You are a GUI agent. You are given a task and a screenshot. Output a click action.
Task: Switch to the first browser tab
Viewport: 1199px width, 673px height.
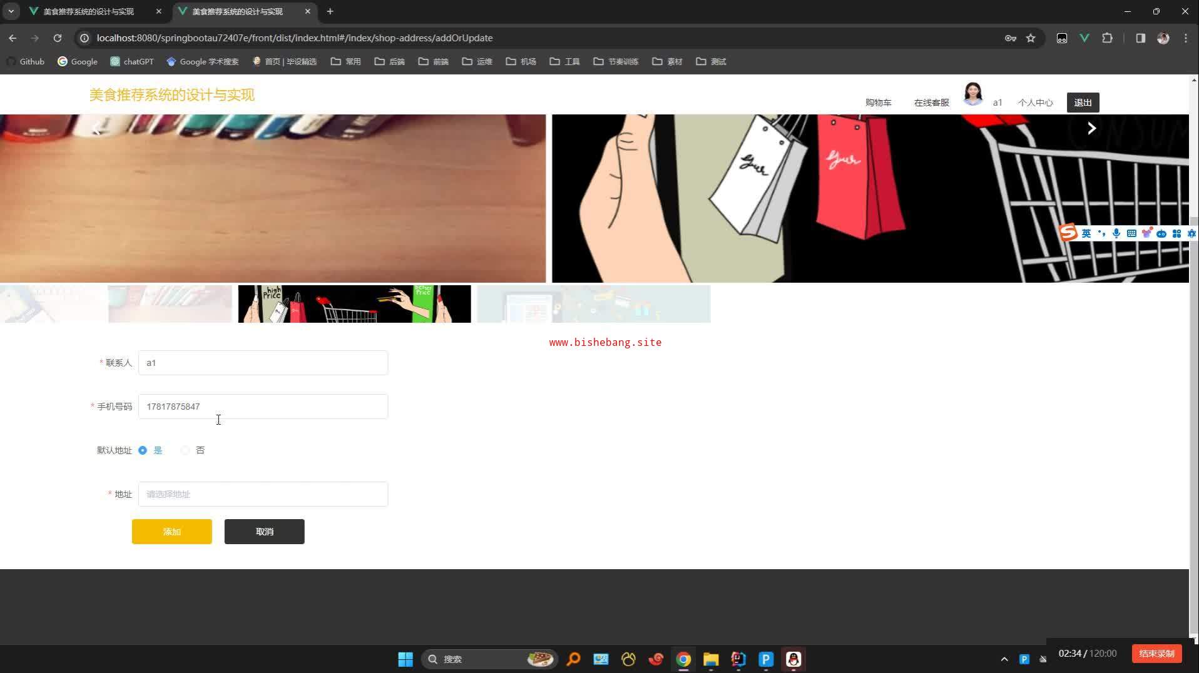coord(95,11)
